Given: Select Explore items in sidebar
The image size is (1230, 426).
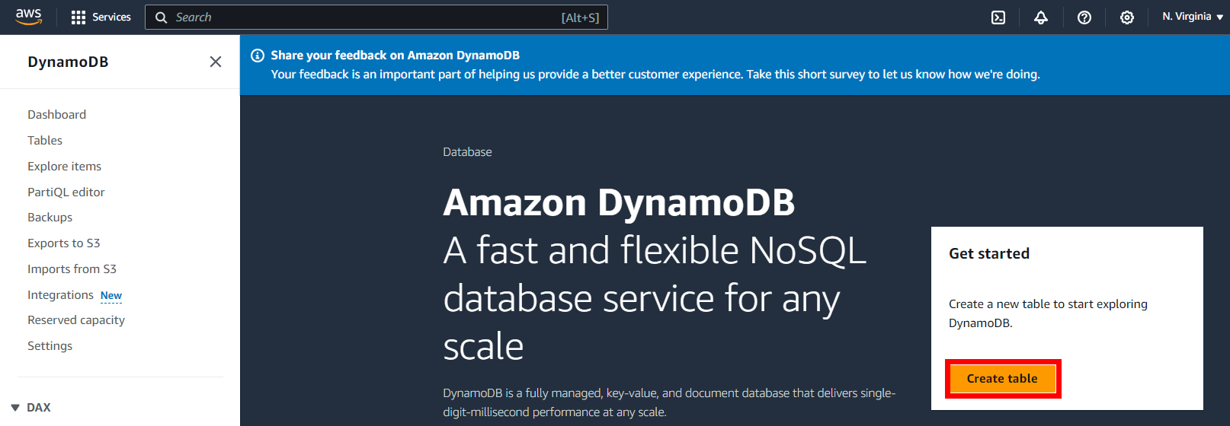Looking at the screenshot, I should [64, 167].
